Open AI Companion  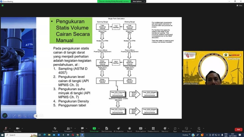tap(118, 129)
